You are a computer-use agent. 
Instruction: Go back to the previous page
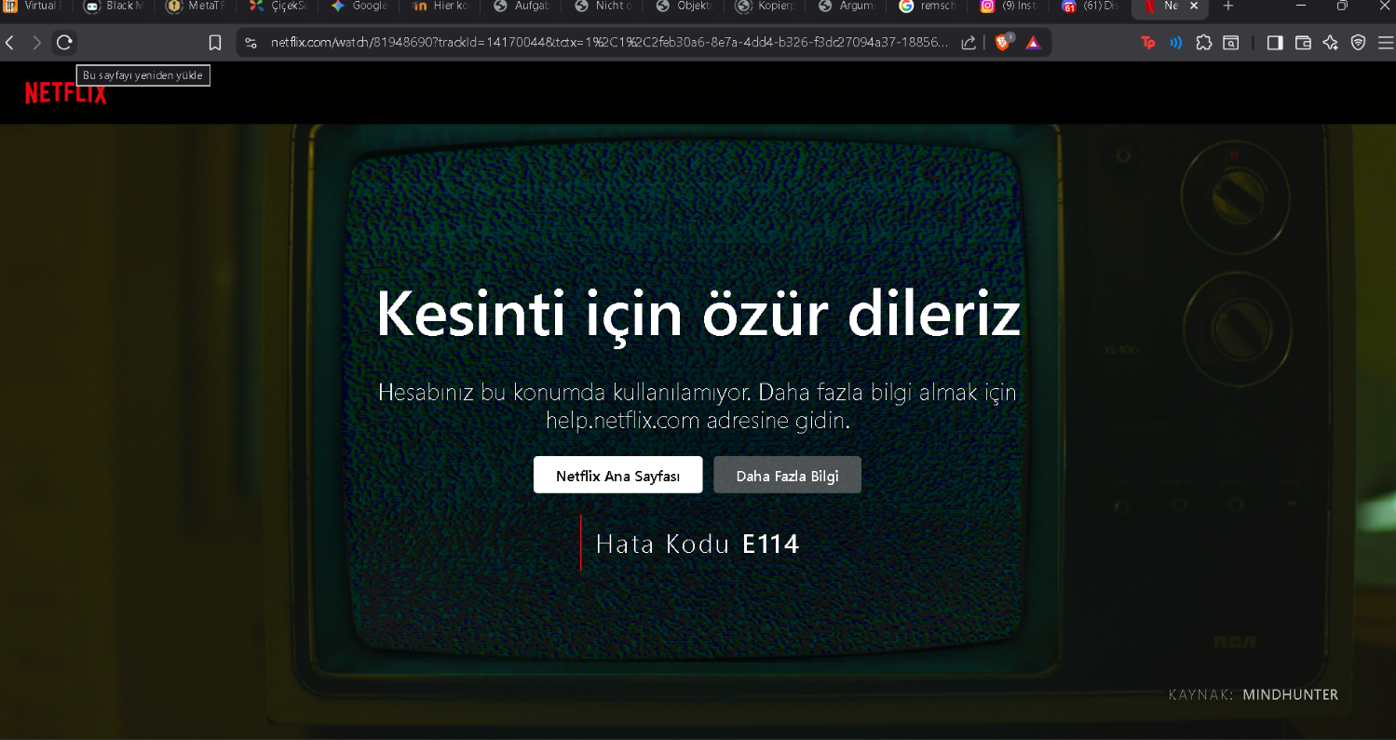pyautogui.click(x=10, y=43)
